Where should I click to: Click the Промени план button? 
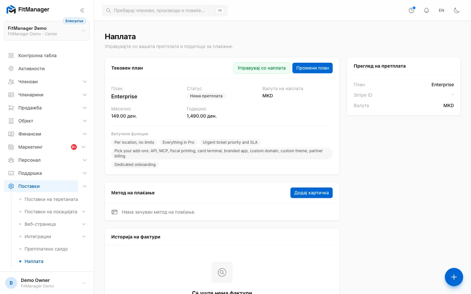[312, 68]
